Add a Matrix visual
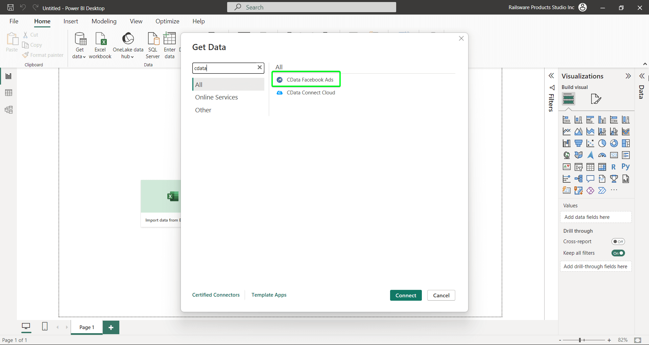 click(602, 167)
